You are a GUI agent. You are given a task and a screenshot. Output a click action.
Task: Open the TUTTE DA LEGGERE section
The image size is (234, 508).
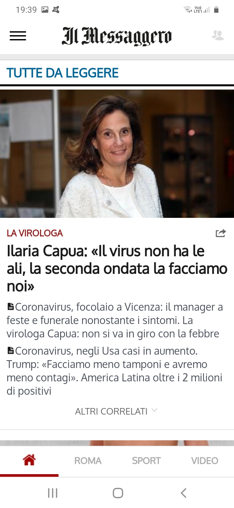62,73
